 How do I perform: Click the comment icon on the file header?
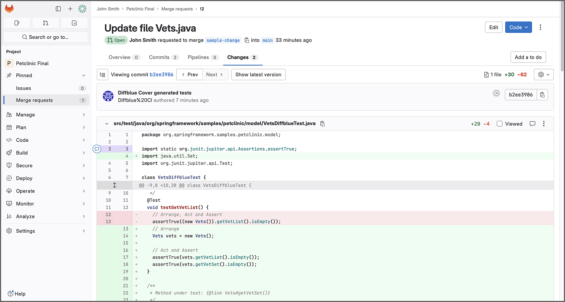(532, 123)
